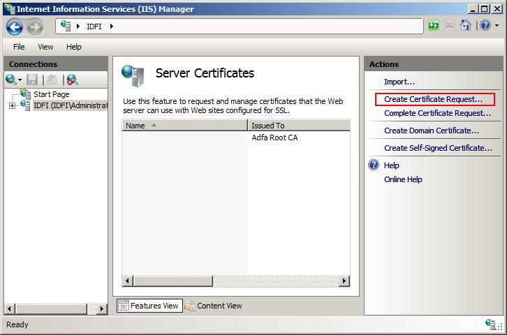Sort by the Issued To column header

point(299,126)
